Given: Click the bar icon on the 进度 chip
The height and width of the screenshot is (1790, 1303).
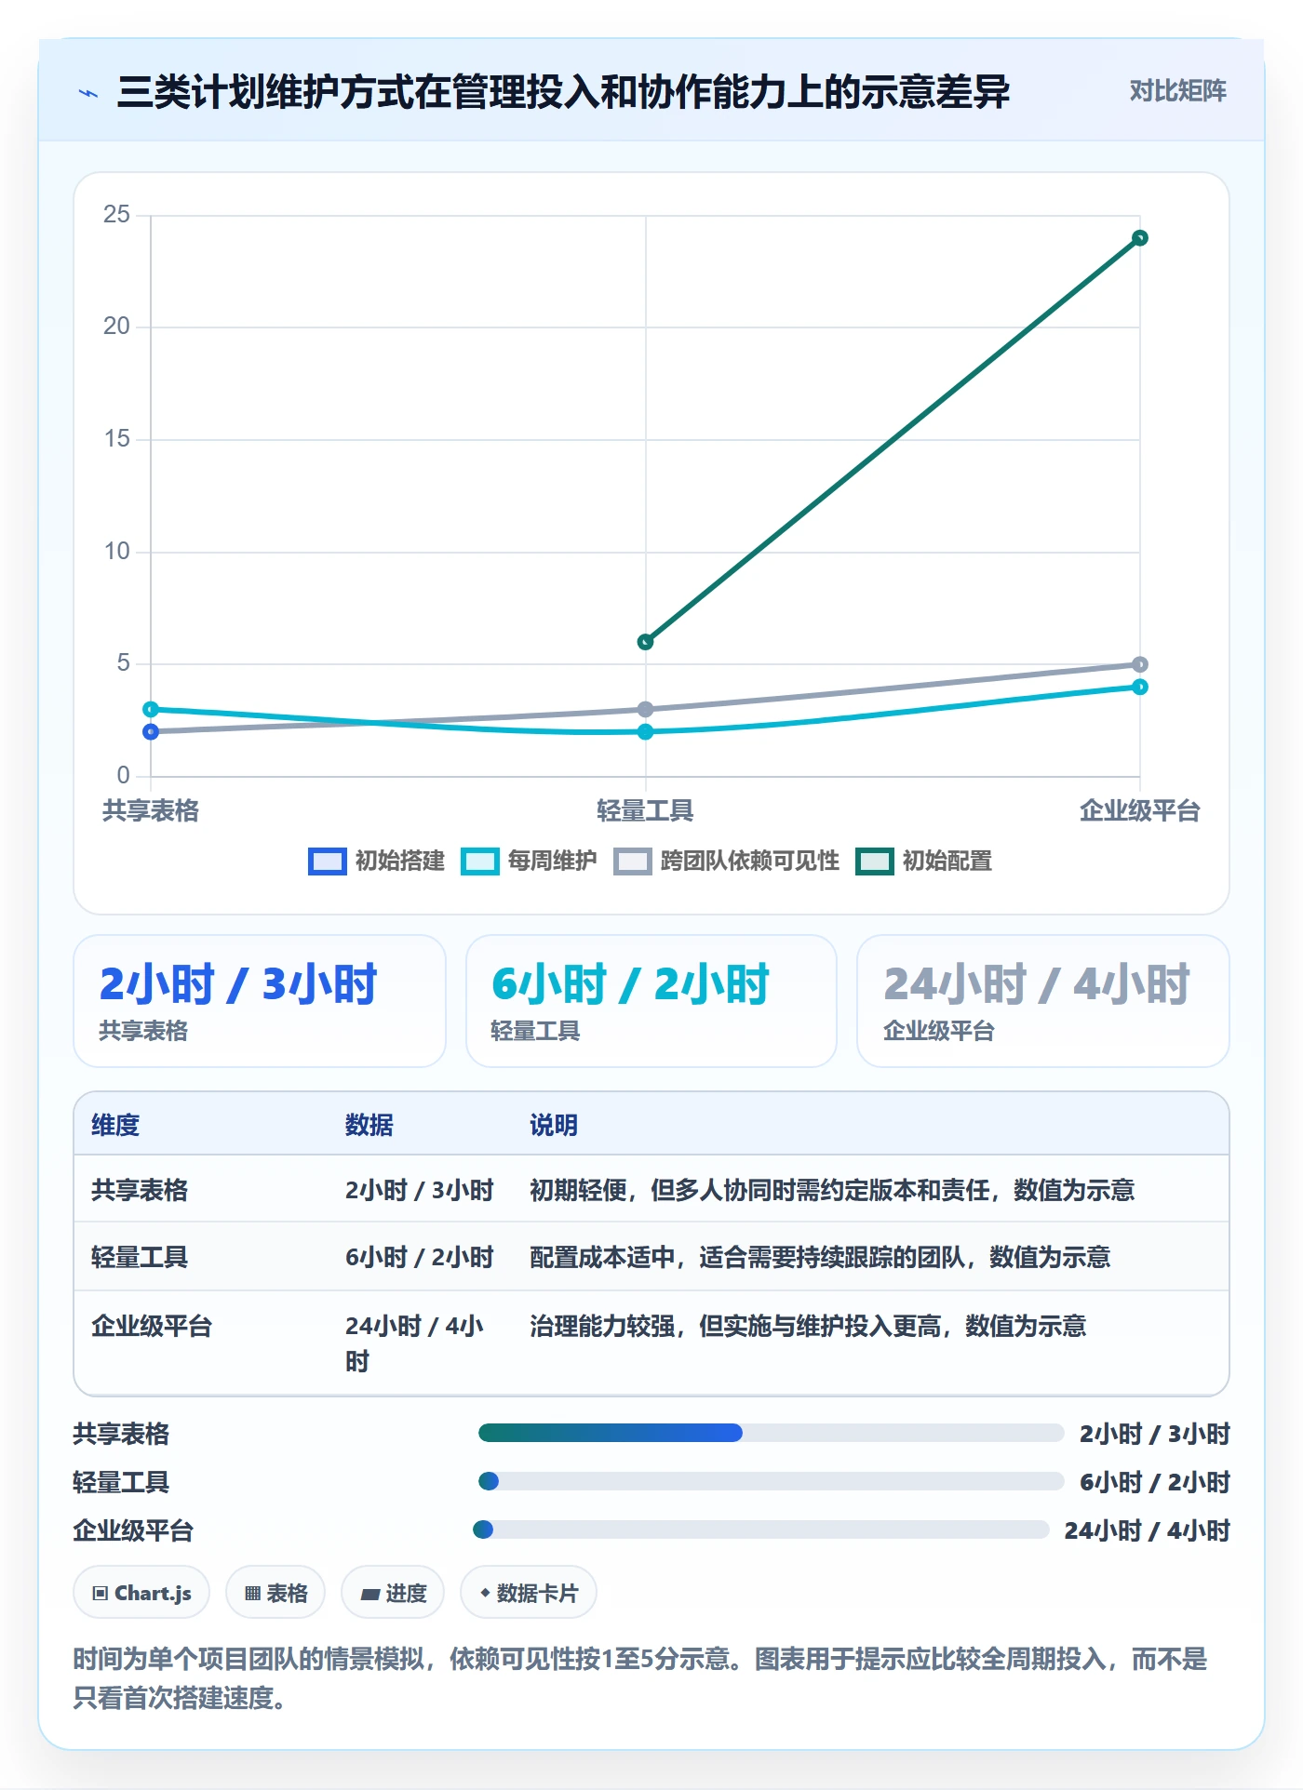Looking at the screenshot, I should tap(370, 1594).
